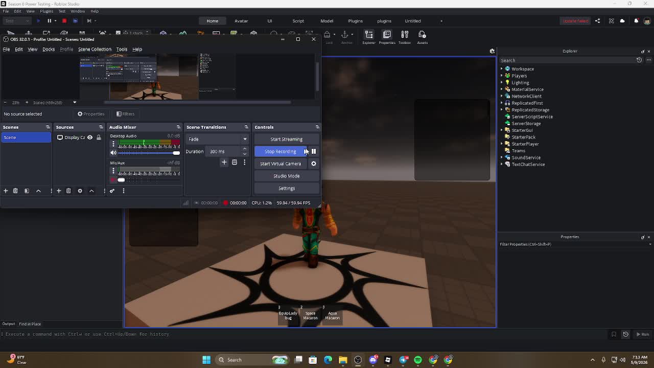This screenshot has height=368, width=654.
Task: Add a new OBS scene
Action: tap(6, 191)
